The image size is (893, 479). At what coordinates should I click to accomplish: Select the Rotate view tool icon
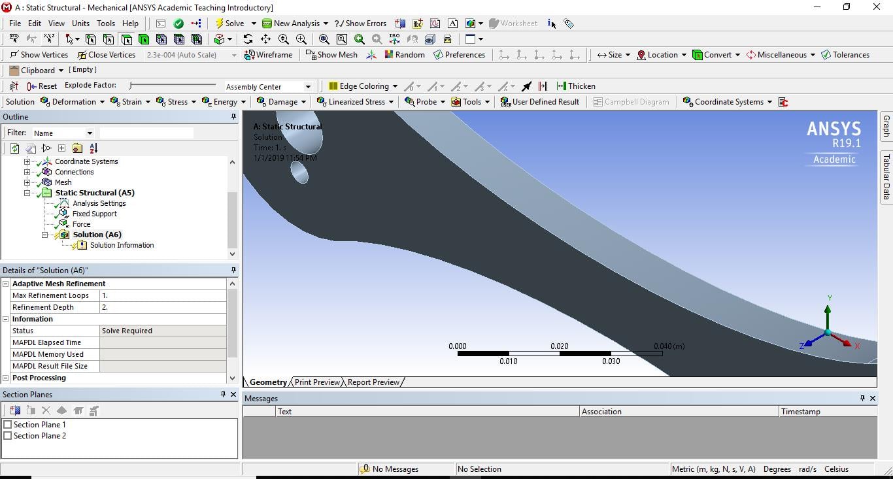pyautogui.click(x=248, y=39)
